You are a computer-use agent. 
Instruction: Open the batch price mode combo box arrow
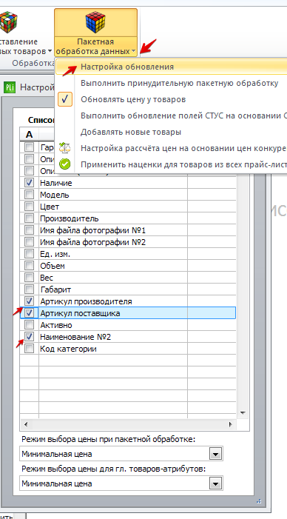point(215,454)
